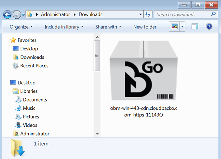Click the Downloads folder icon in Favorites
Image resolution: width=221 pixels, height=159 pixels.
(x=16, y=57)
